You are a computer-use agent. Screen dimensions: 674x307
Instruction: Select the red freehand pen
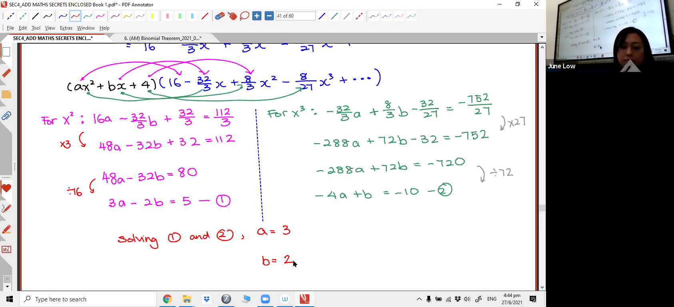coord(75,16)
